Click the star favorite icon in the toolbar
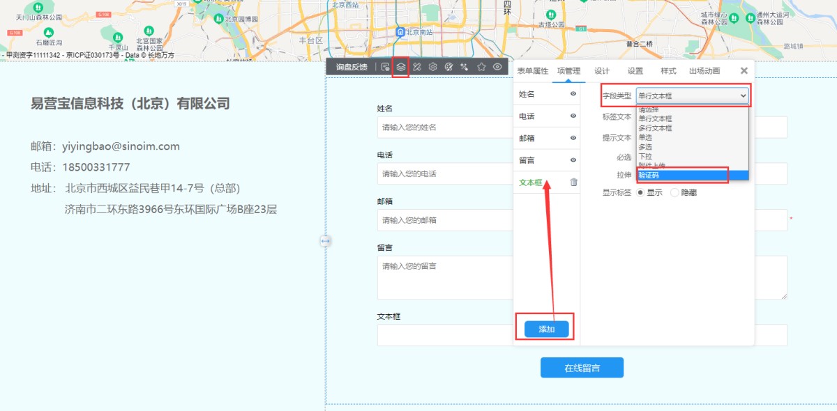The width and height of the screenshot is (837, 411). 481,67
